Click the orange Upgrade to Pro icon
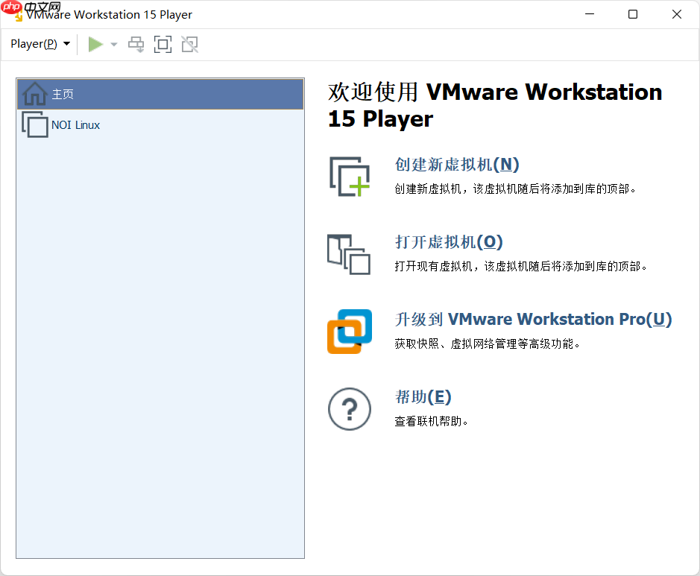Image resolution: width=700 pixels, height=576 pixels. [x=349, y=331]
